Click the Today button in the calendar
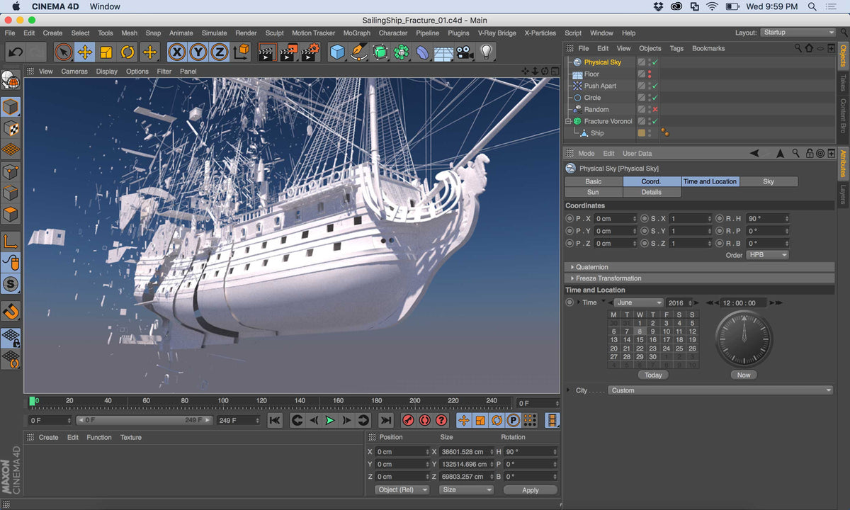 click(x=652, y=375)
